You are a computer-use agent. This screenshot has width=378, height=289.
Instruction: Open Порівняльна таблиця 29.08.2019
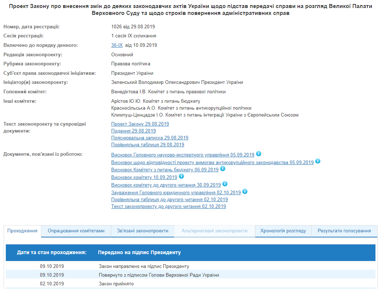pos(148,144)
